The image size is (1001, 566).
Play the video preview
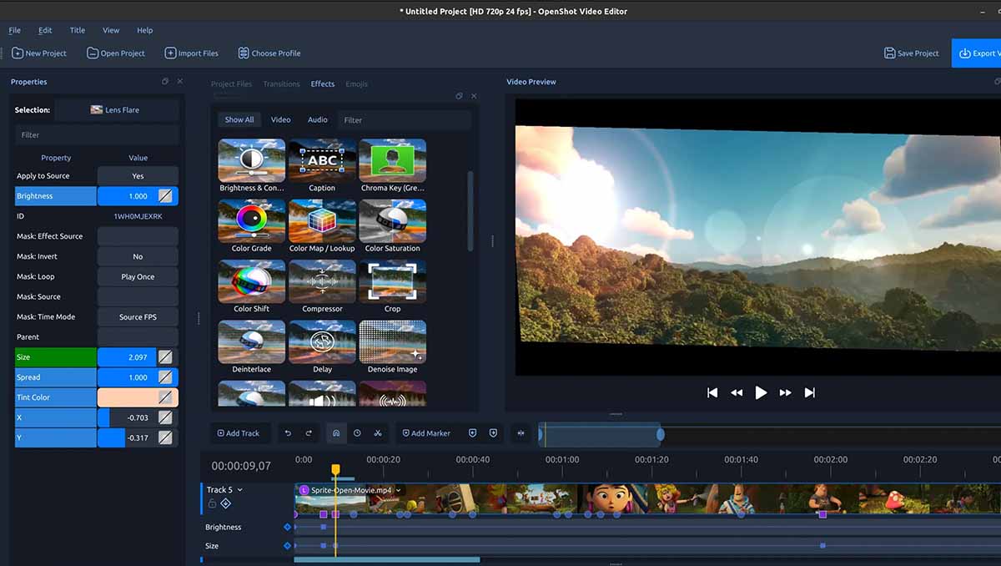tap(761, 392)
